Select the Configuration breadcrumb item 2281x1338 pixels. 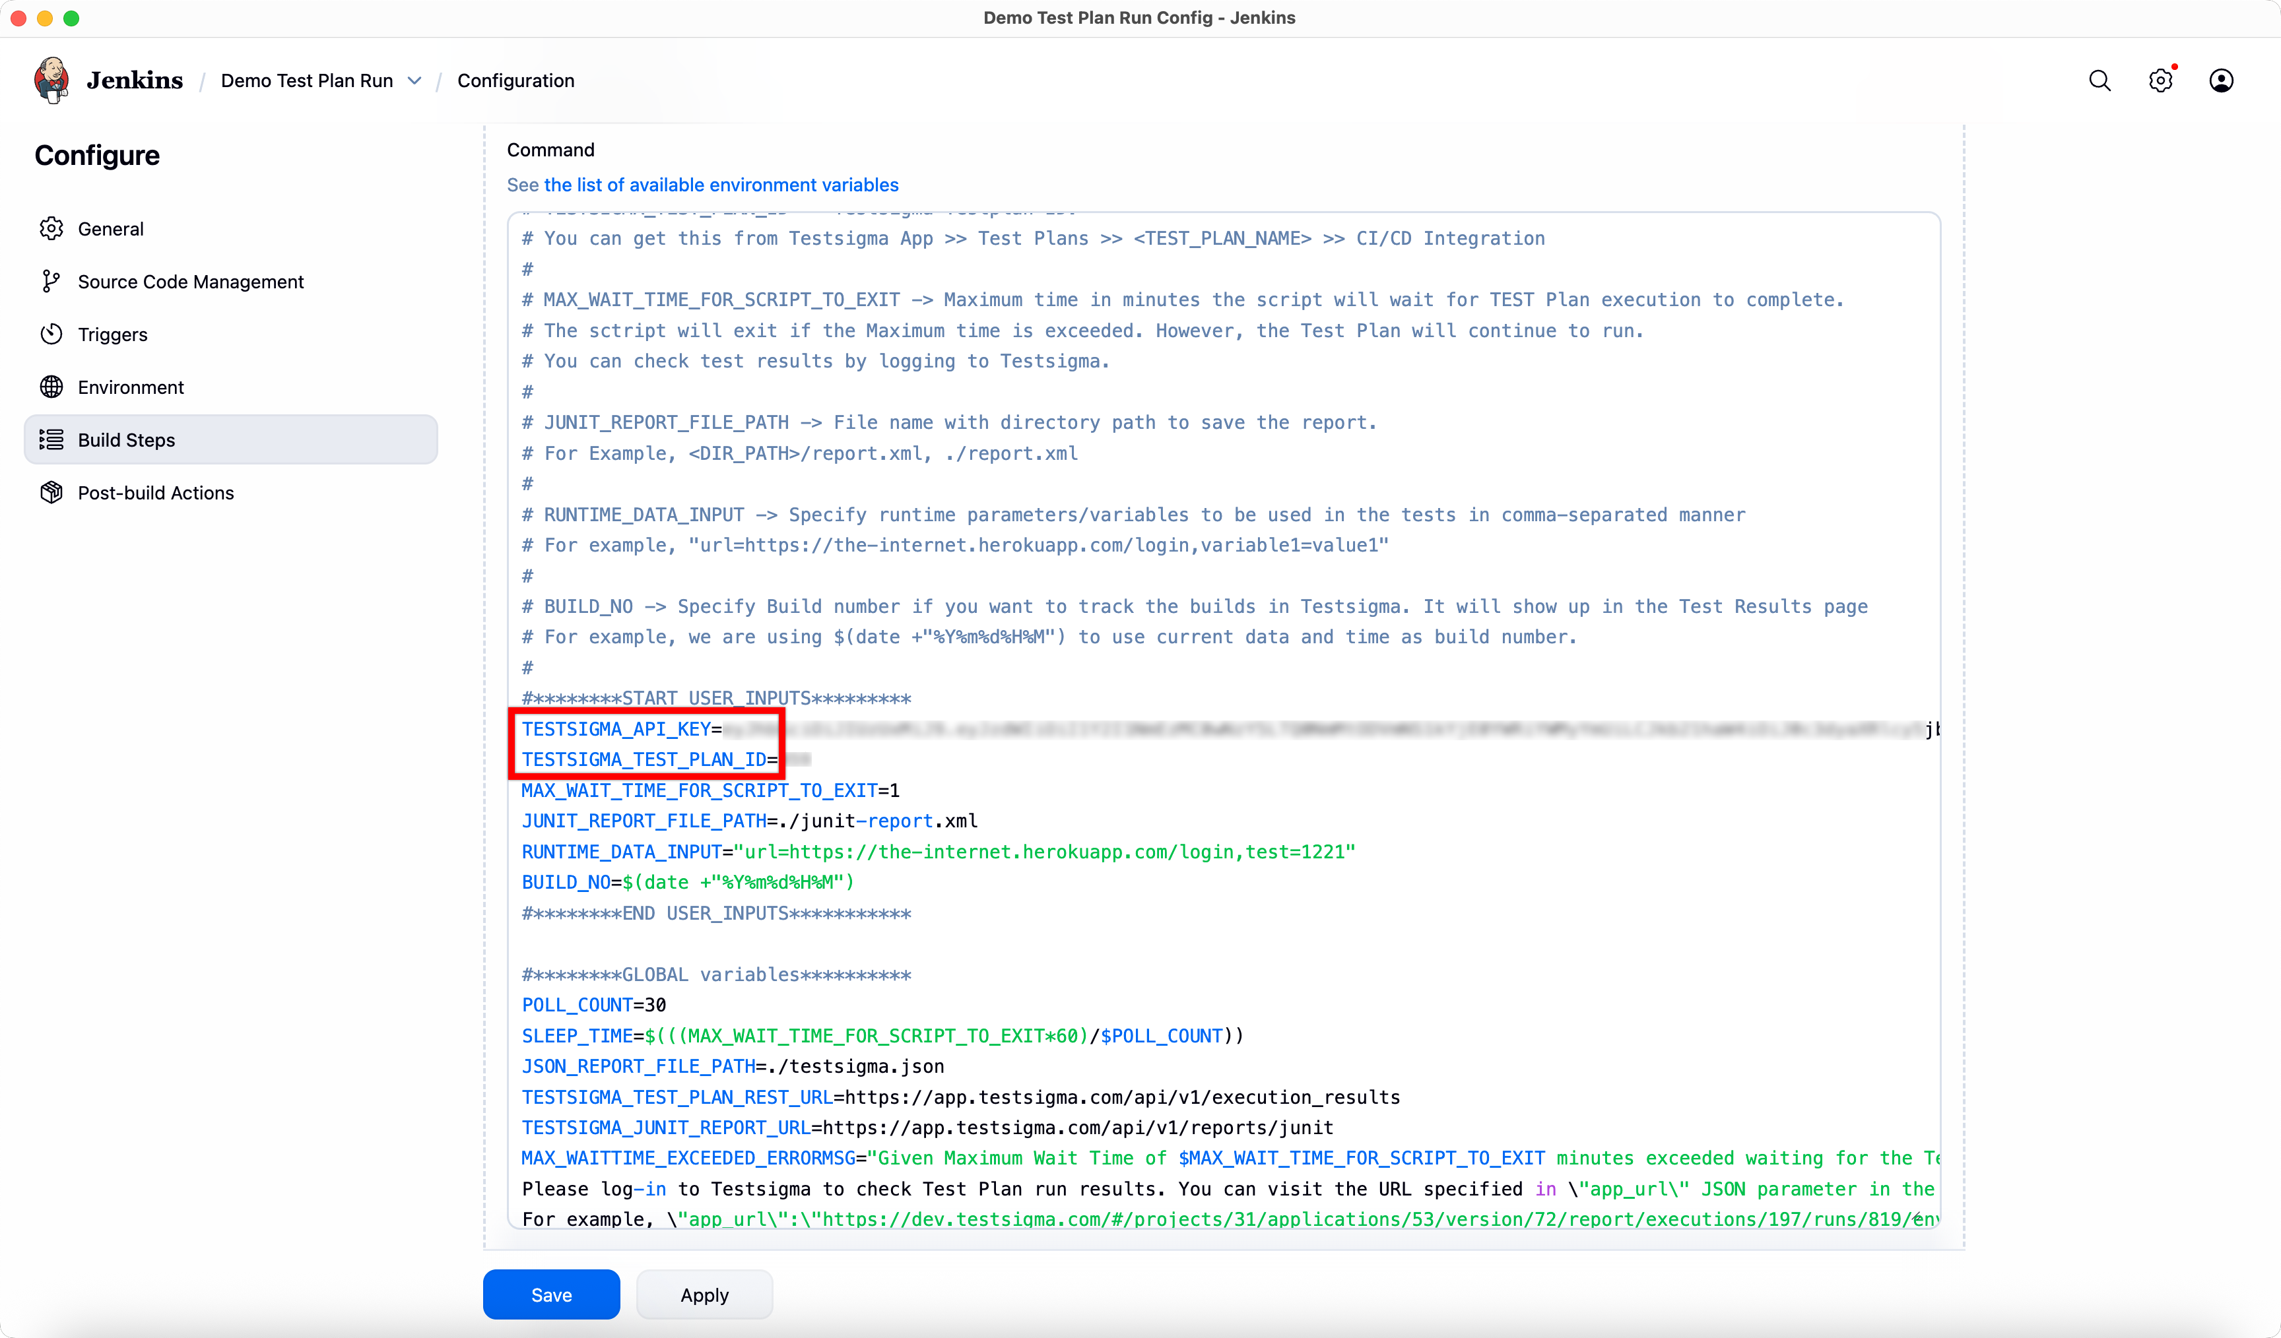point(515,80)
